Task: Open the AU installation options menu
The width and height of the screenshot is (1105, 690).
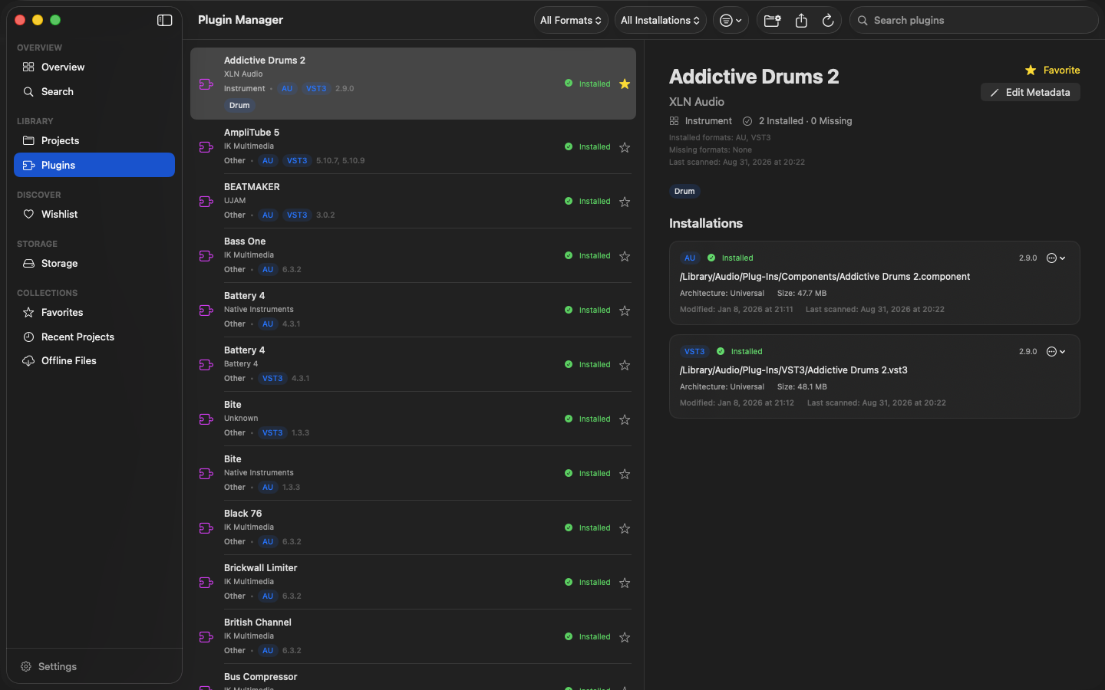Action: coord(1056,258)
